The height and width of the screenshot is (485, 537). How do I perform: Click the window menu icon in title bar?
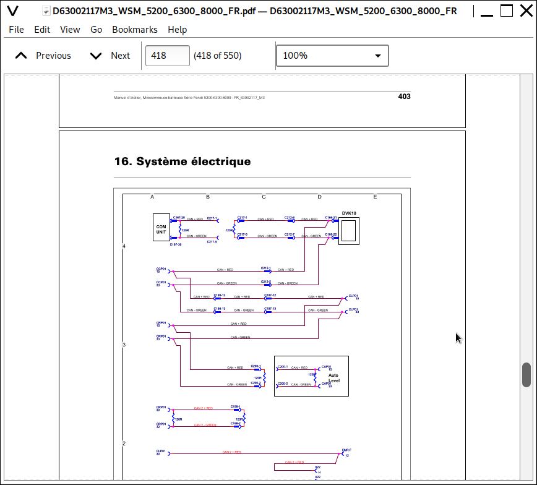(12, 11)
